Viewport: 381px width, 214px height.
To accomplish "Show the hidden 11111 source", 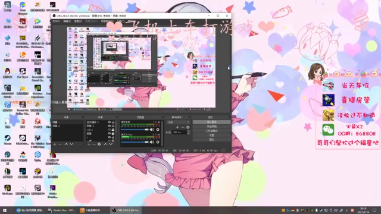I will (109, 130).
